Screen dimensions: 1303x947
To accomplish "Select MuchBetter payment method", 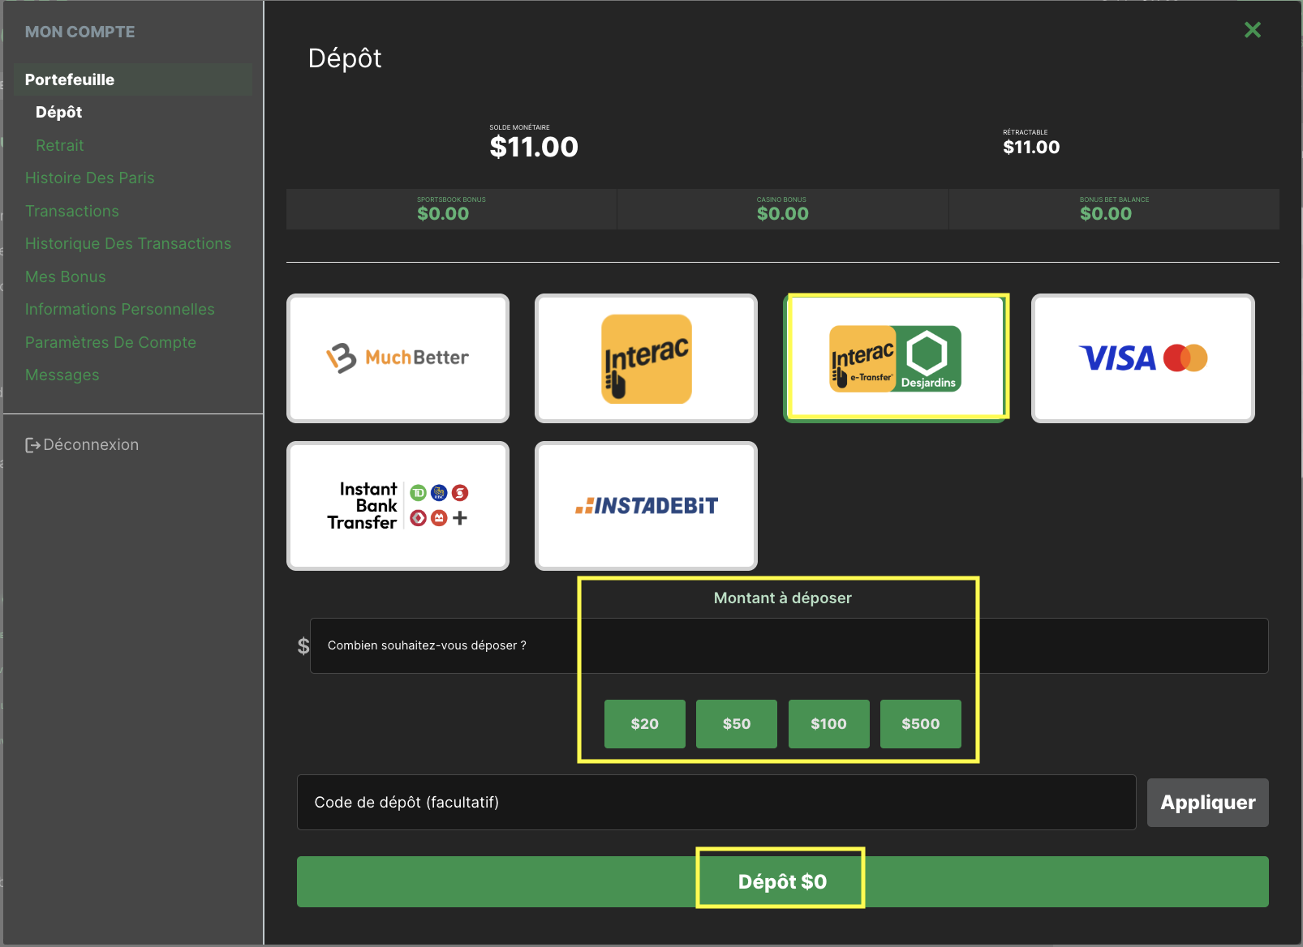I will click(398, 358).
